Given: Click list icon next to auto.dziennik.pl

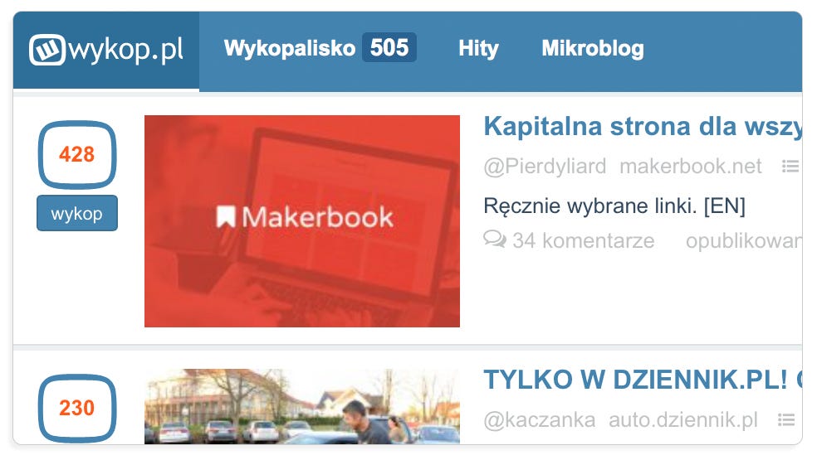Looking at the screenshot, I should (x=786, y=420).
